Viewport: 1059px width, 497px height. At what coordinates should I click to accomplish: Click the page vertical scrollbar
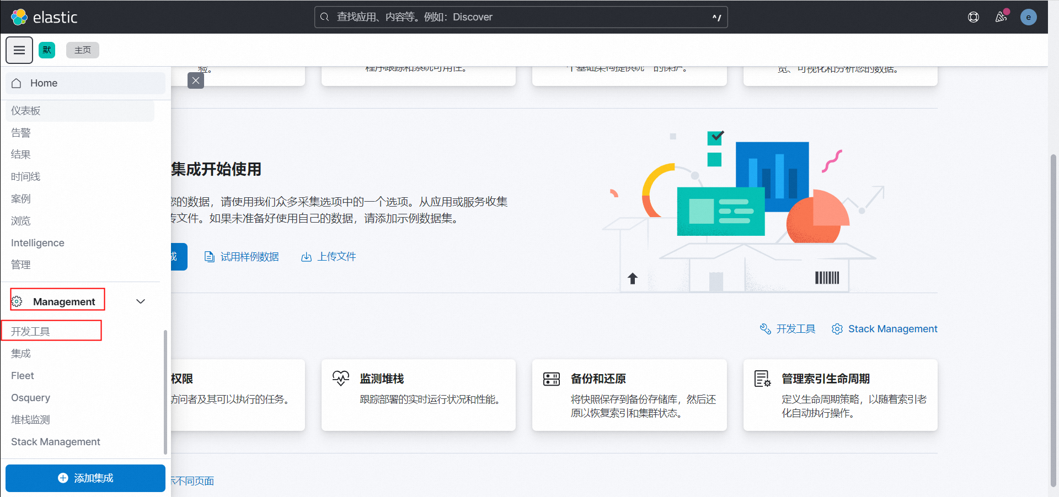coord(1053,320)
